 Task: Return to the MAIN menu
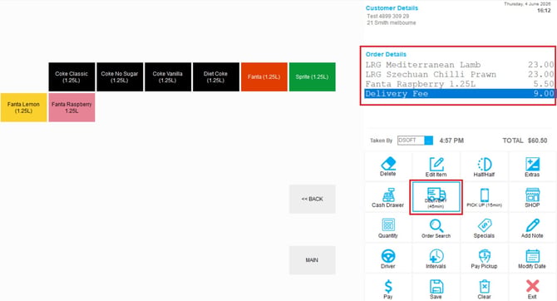click(x=313, y=260)
